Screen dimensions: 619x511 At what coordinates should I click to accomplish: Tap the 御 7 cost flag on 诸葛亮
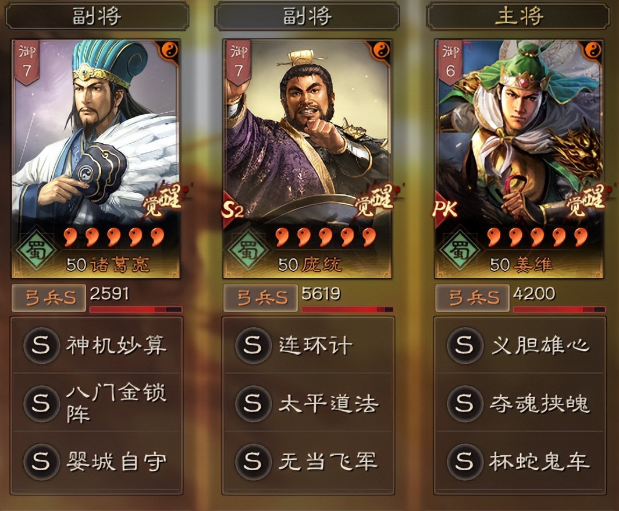(x=27, y=62)
